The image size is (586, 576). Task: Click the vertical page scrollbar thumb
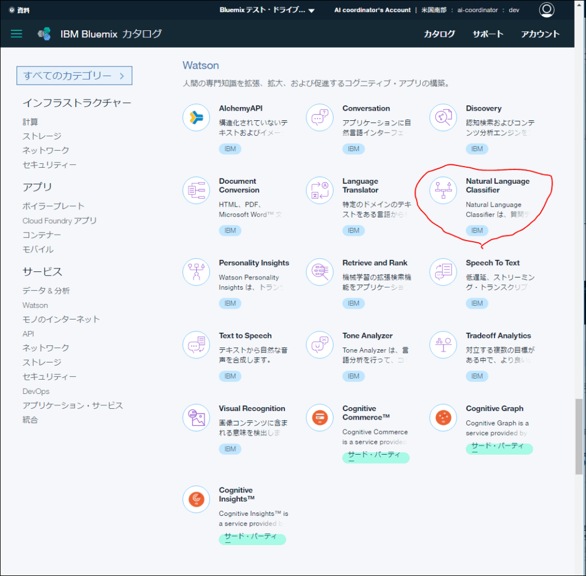[579, 437]
